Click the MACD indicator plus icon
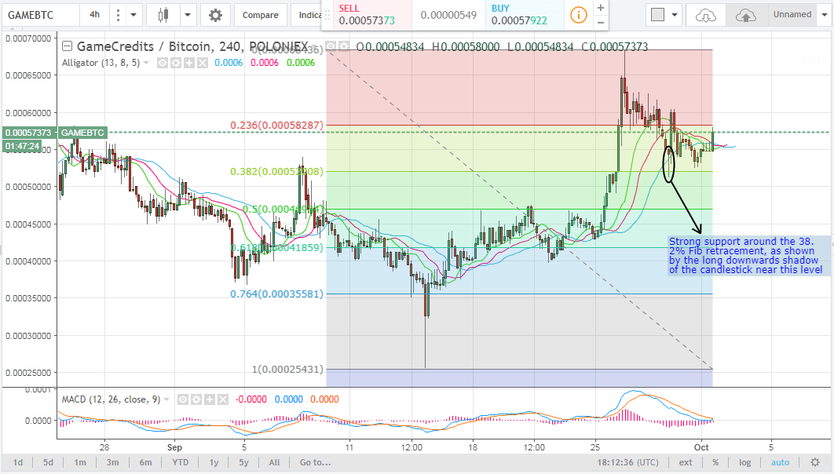Viewport: 834px width, 474px height. 210,399
